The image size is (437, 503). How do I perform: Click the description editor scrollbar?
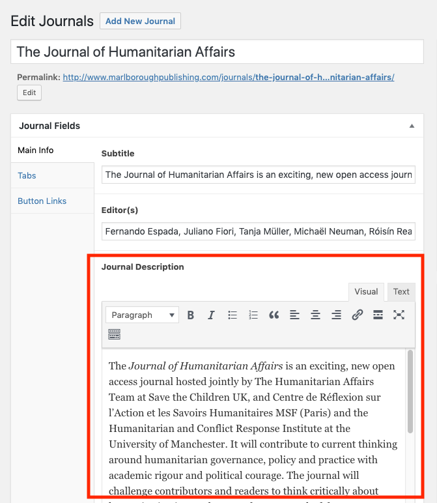click(x=410, y=392)
